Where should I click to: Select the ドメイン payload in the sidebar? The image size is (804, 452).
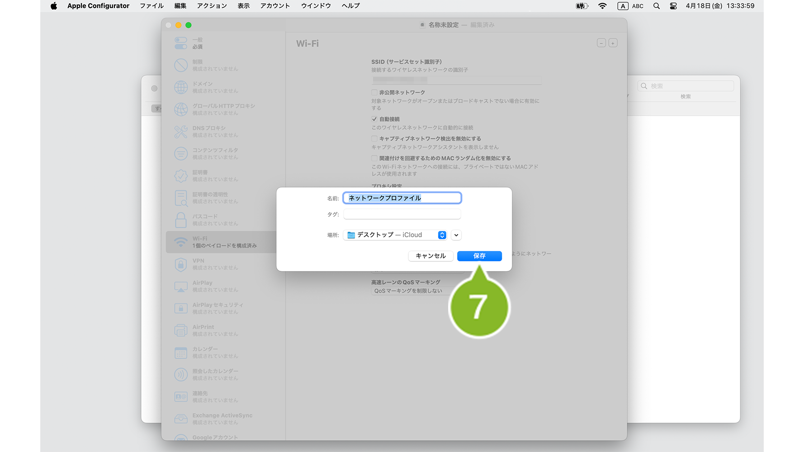click(x=224, y=87)
